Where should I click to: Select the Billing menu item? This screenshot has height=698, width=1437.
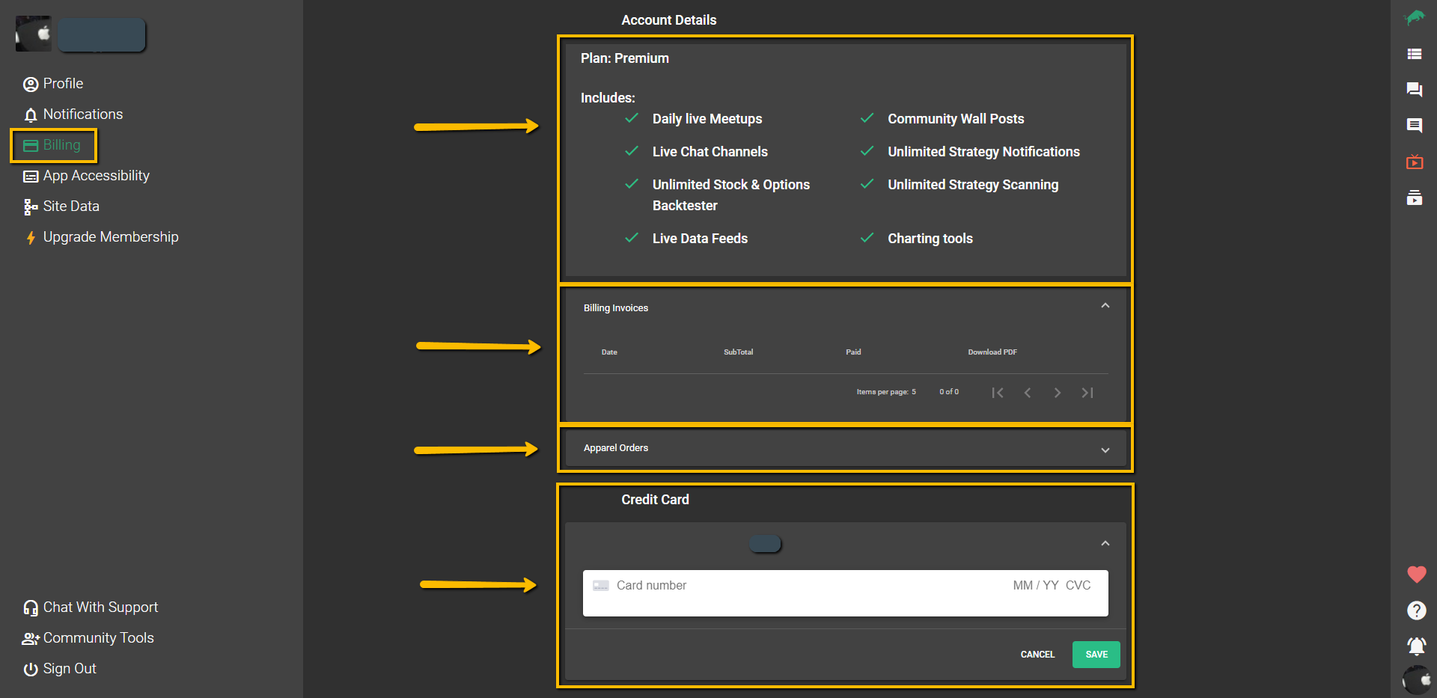point(52,145)
